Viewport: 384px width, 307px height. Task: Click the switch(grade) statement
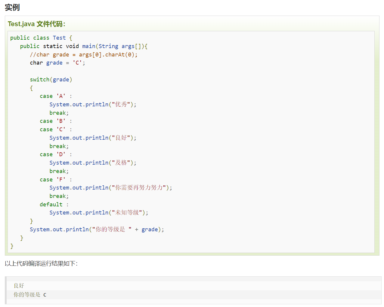tap(51, 80)
